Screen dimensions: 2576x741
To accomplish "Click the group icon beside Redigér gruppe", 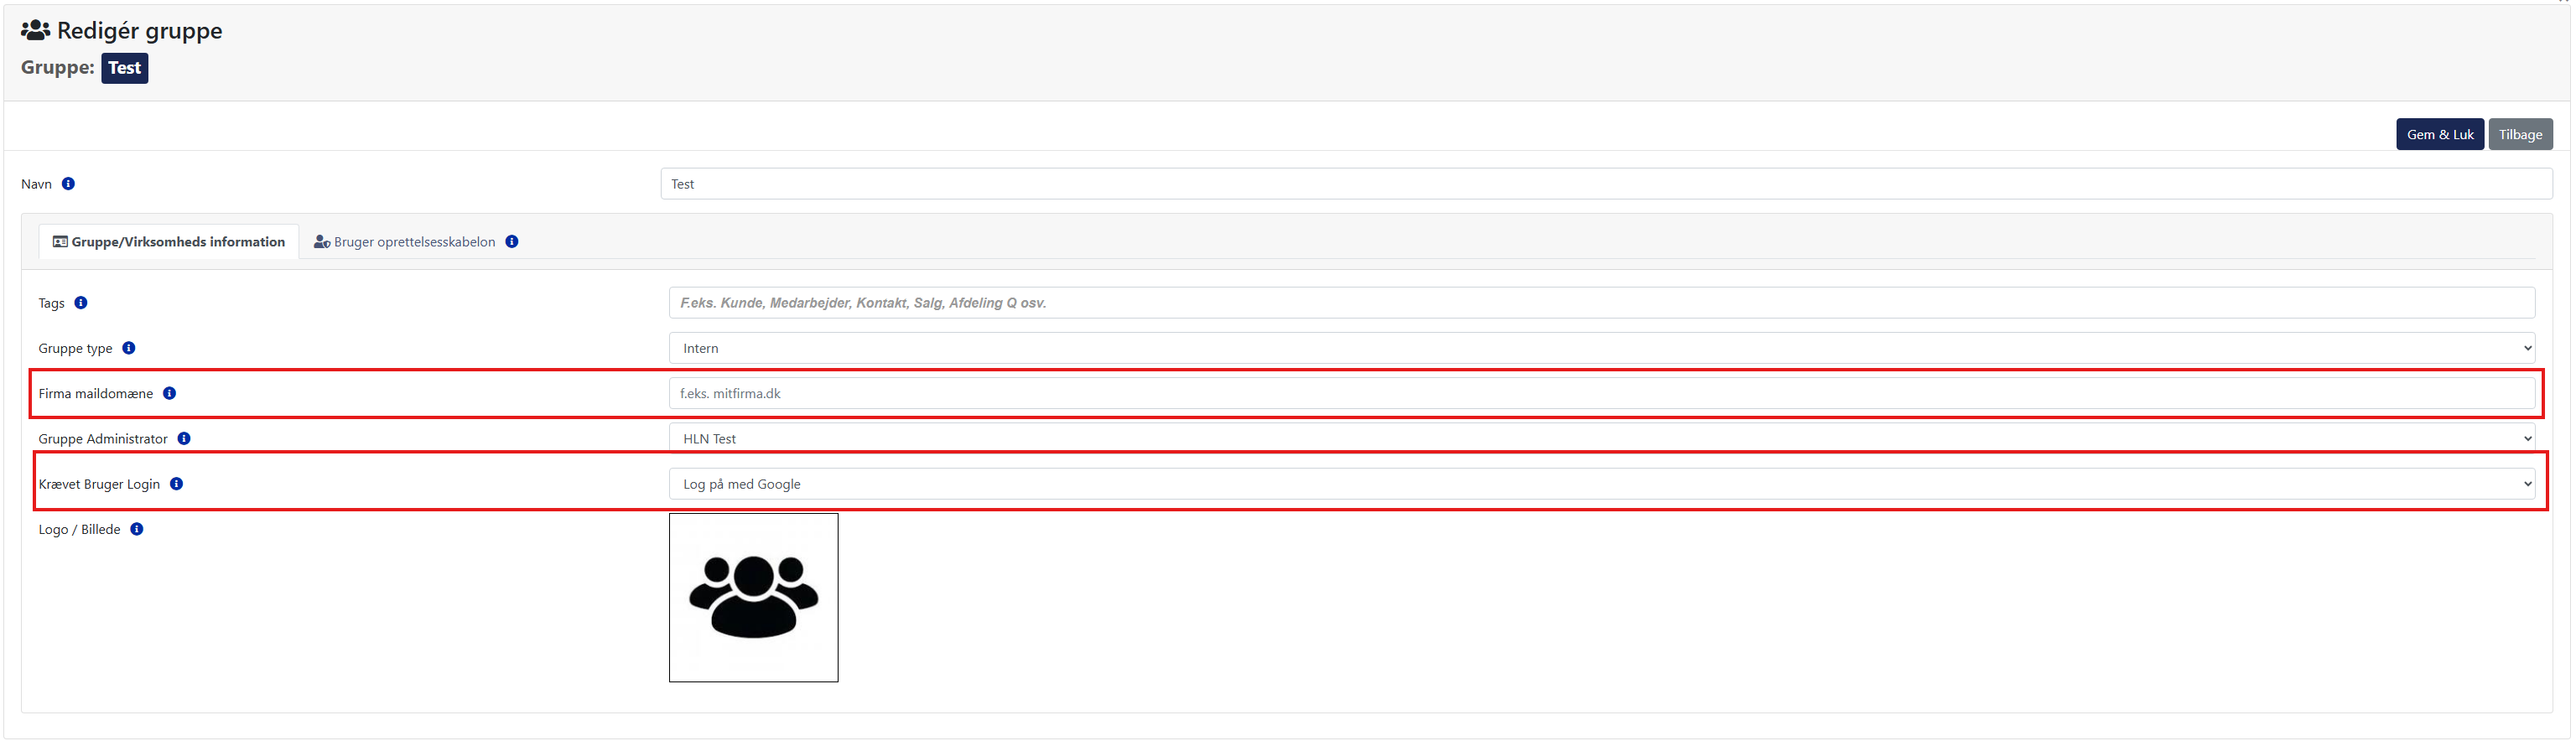I will 36,31.
